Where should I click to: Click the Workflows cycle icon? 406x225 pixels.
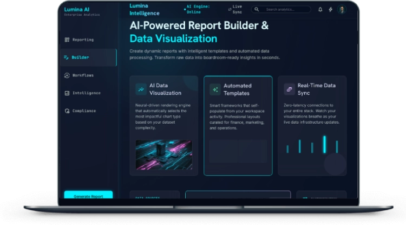67,75
